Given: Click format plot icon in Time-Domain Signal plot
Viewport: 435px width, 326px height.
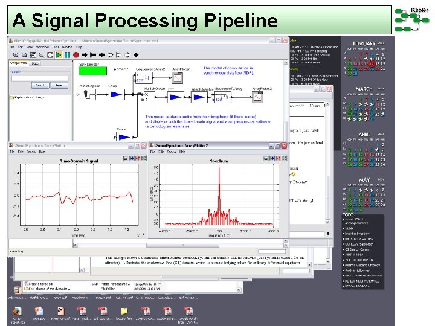Looking at the screenshot, I should tap(138, 158).
